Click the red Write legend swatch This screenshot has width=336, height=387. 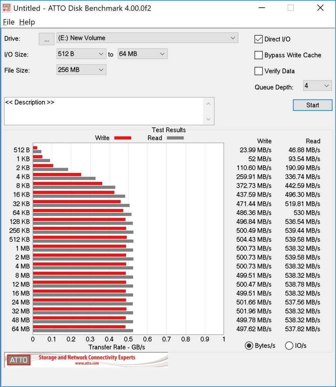coord(123,138)
